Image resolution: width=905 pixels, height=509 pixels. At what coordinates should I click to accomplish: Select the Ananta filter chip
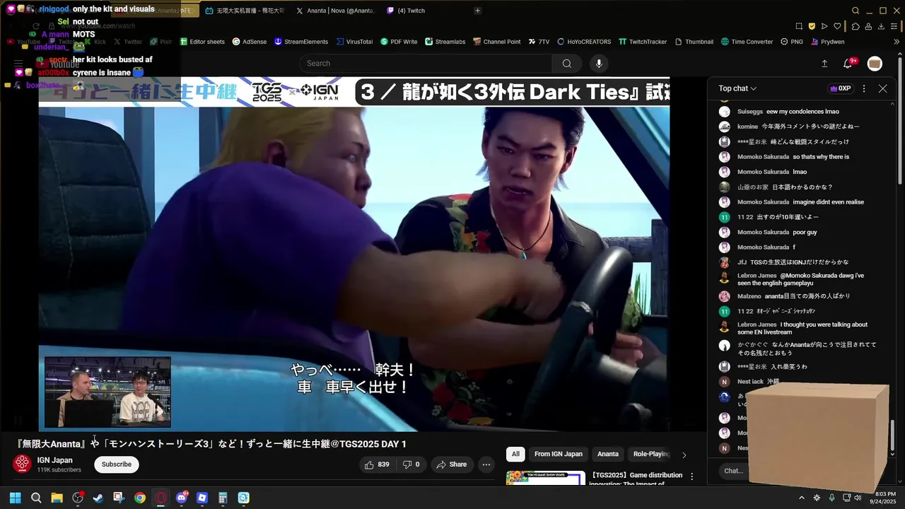(608, 454)
